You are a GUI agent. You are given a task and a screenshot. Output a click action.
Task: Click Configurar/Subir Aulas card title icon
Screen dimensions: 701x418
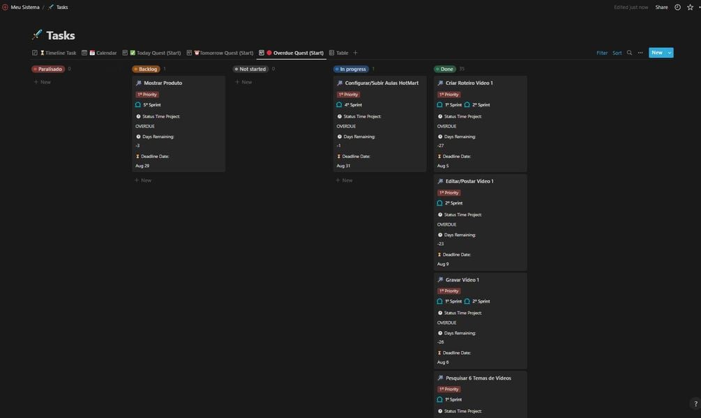(x=340, y=83)
